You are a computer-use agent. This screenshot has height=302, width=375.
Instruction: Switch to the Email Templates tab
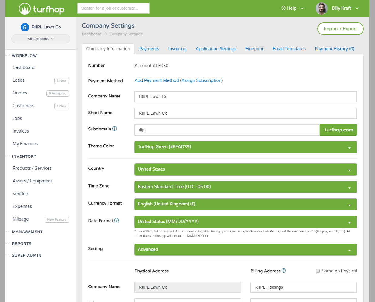click(289, 49)
